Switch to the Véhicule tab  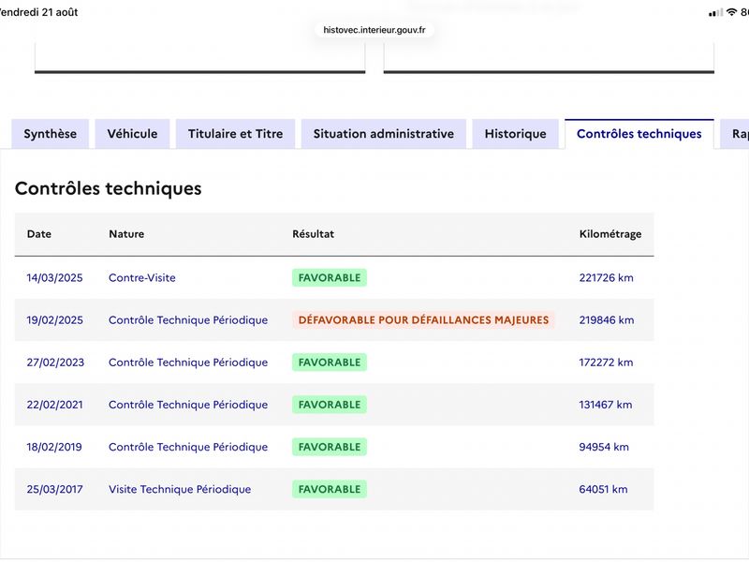point(132,134)
